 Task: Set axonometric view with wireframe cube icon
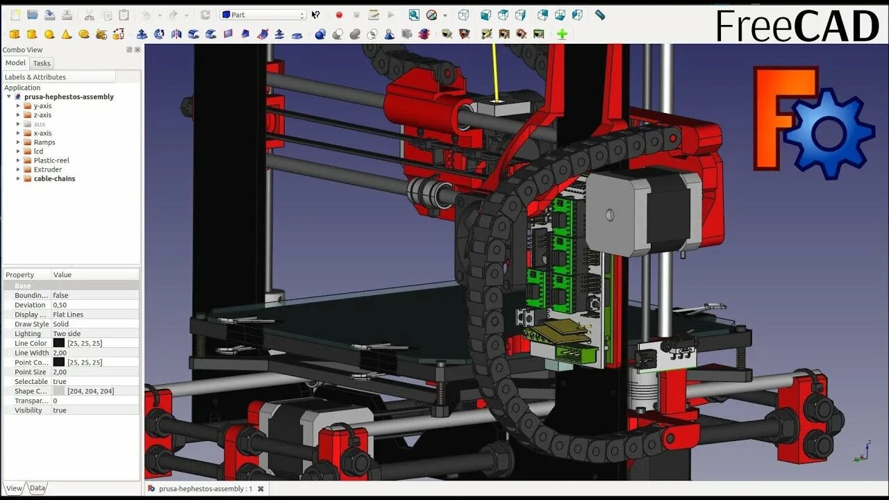click(463, 15)
